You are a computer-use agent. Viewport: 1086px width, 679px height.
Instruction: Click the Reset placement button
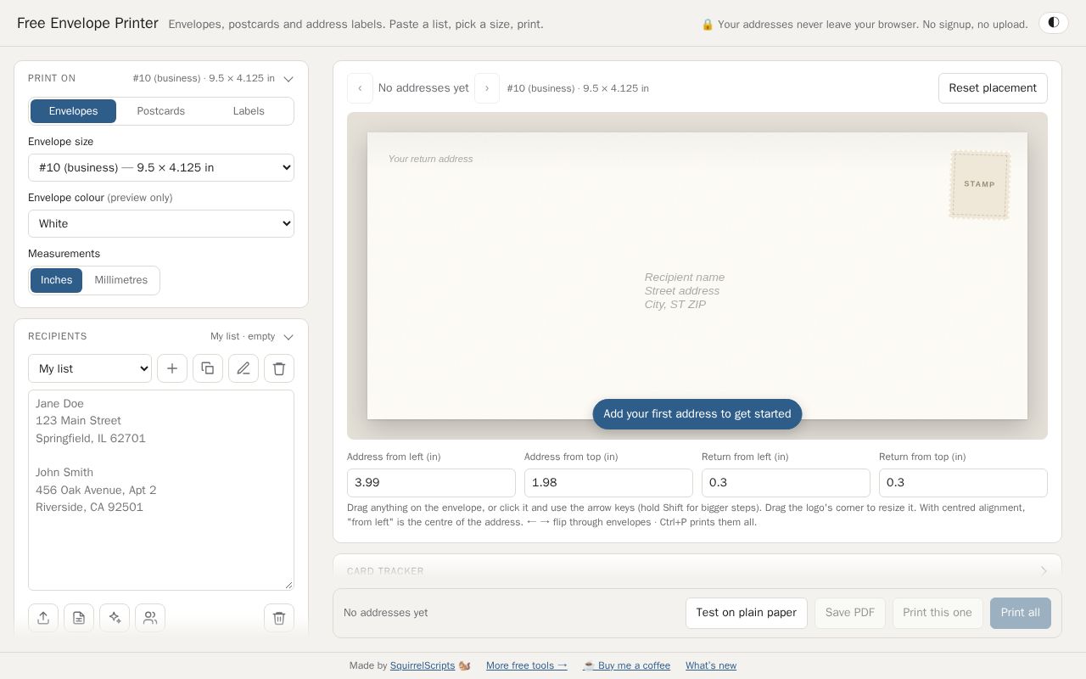(x=993, y=88)
